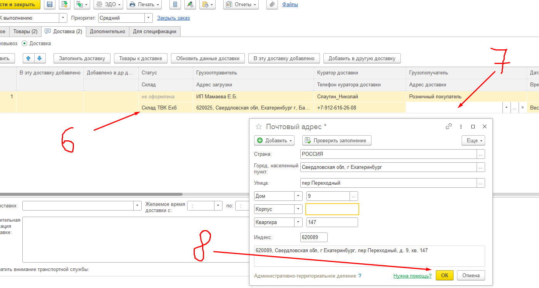This screenshot has width=539, height=288.
Task: Open Улица selection ellipsis button
Action: coord(480,183)
